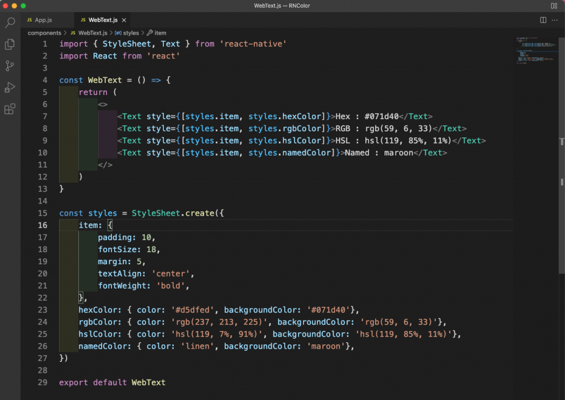Screen dimensions: 565x400
Task: Open the Run and Debug view
Action: [10, 88]
